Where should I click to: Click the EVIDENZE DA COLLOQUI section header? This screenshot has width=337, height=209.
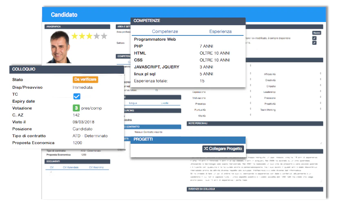click(x=255, y=189)
